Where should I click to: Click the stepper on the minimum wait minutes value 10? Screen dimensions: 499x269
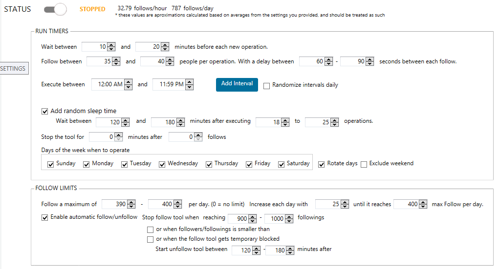click(111, 47)
